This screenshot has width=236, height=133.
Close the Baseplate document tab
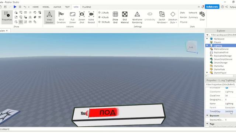pyautogui.click(x=7, y=31)
